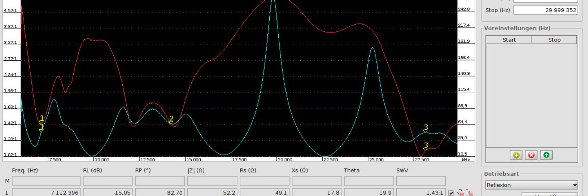Select upper marker 3 on cyan curve
The image size is (588, 196).
coord(426,129)
